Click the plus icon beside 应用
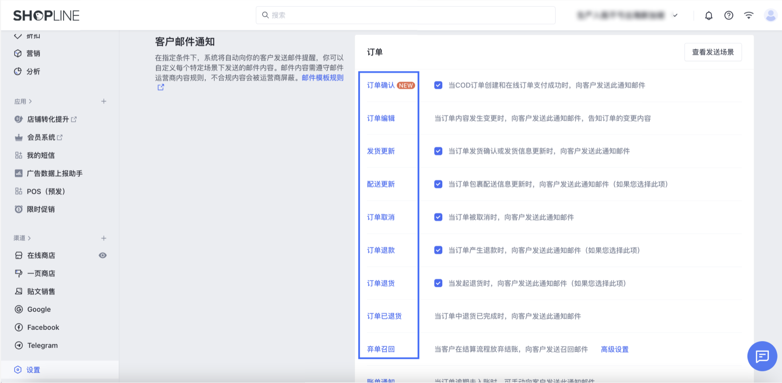This screenshot has width=782, height=383. click(104, 101)
